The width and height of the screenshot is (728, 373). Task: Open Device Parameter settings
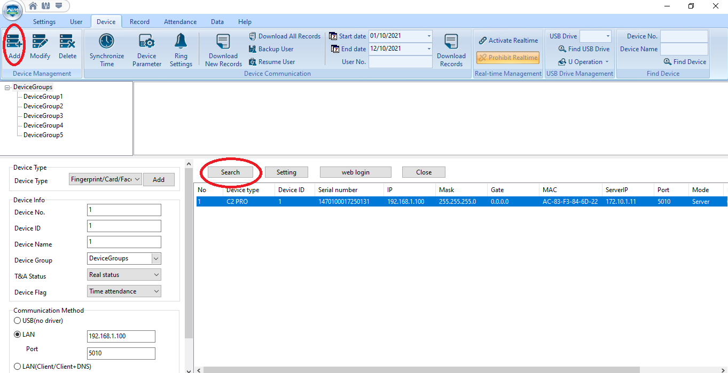[x=147, y=50]
